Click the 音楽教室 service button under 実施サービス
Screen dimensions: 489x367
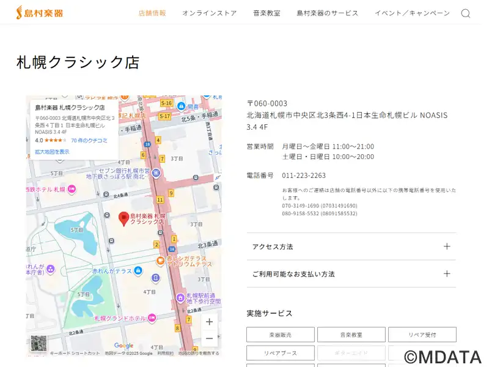tap(351, 335)
